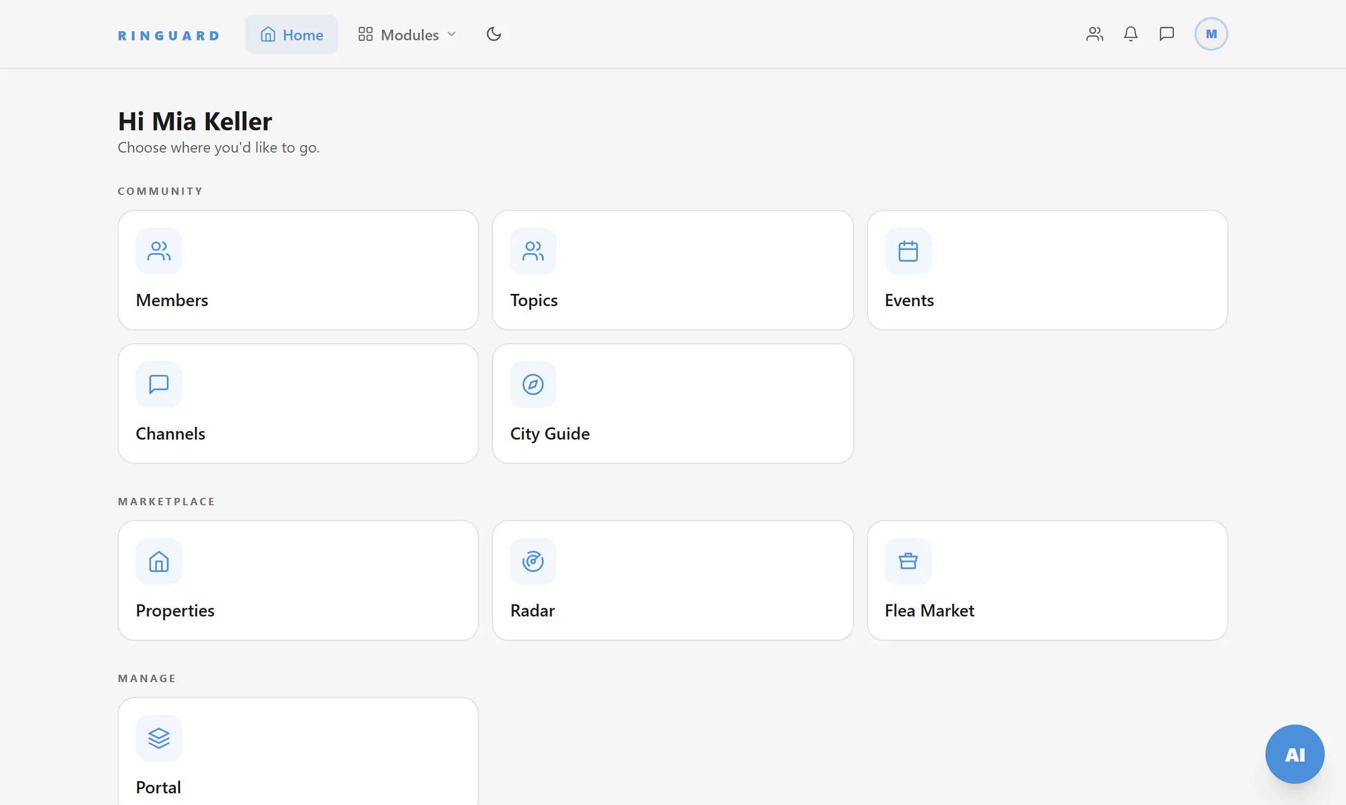Viewport: 1346px width, 805px height.
Task: Click the Channels chat bubble icon
Action: tap(159, 384)
